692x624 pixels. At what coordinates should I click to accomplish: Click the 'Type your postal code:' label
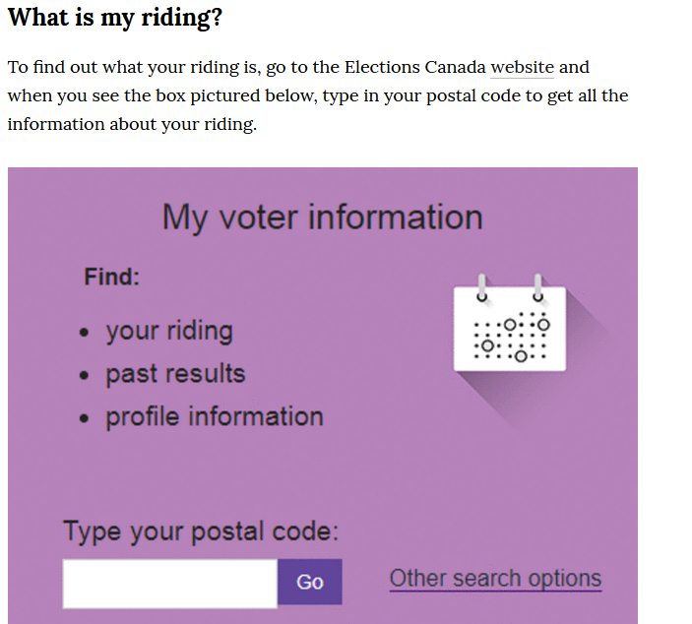tap(201, 531)
